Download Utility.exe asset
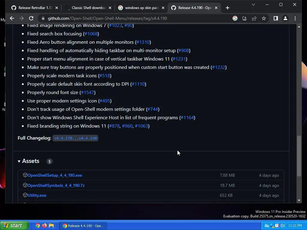Image resolution: width=307 pixels, height=230 pixels. tap(37, 196)
